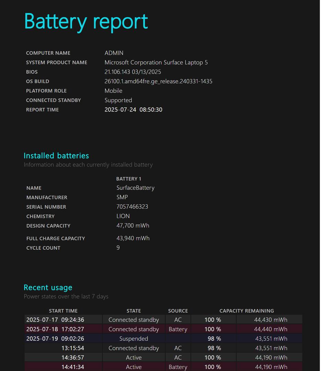Click the 'COMPUTER NAME' label
The height and width of the screenshot is (371, 336).
tap(48, 53)
